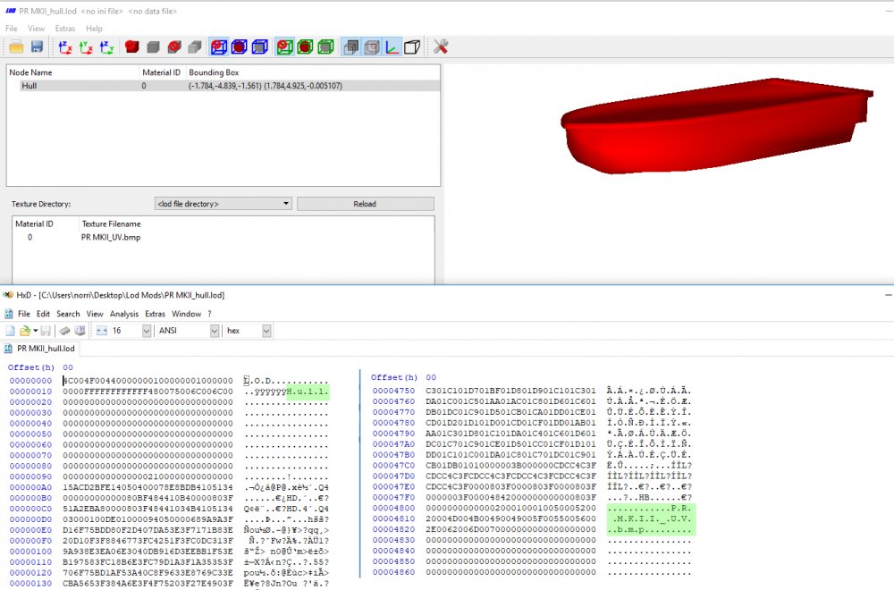Image resolution: width=894 pixels, height=590 pixels.
Task: Toggle the overlapping gray cubes icon
Action: click(350, 46)
